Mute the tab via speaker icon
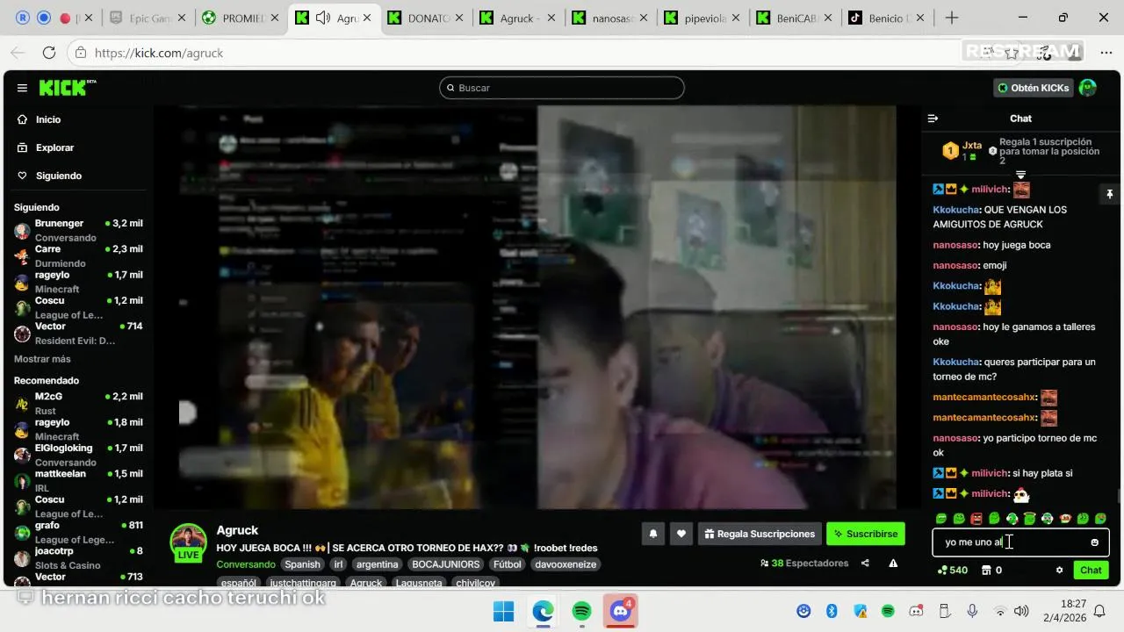Screen dimensions: 1124x632 [x=322, y=18]
